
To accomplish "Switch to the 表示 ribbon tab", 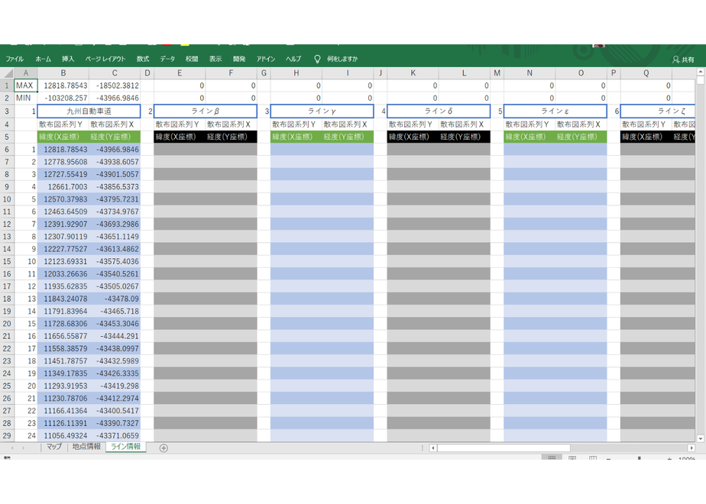I will click(x=215, y=59).
